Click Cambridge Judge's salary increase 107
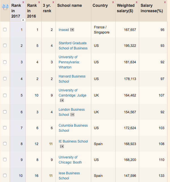This screenshot has height=182, width=170. point(161,95)
